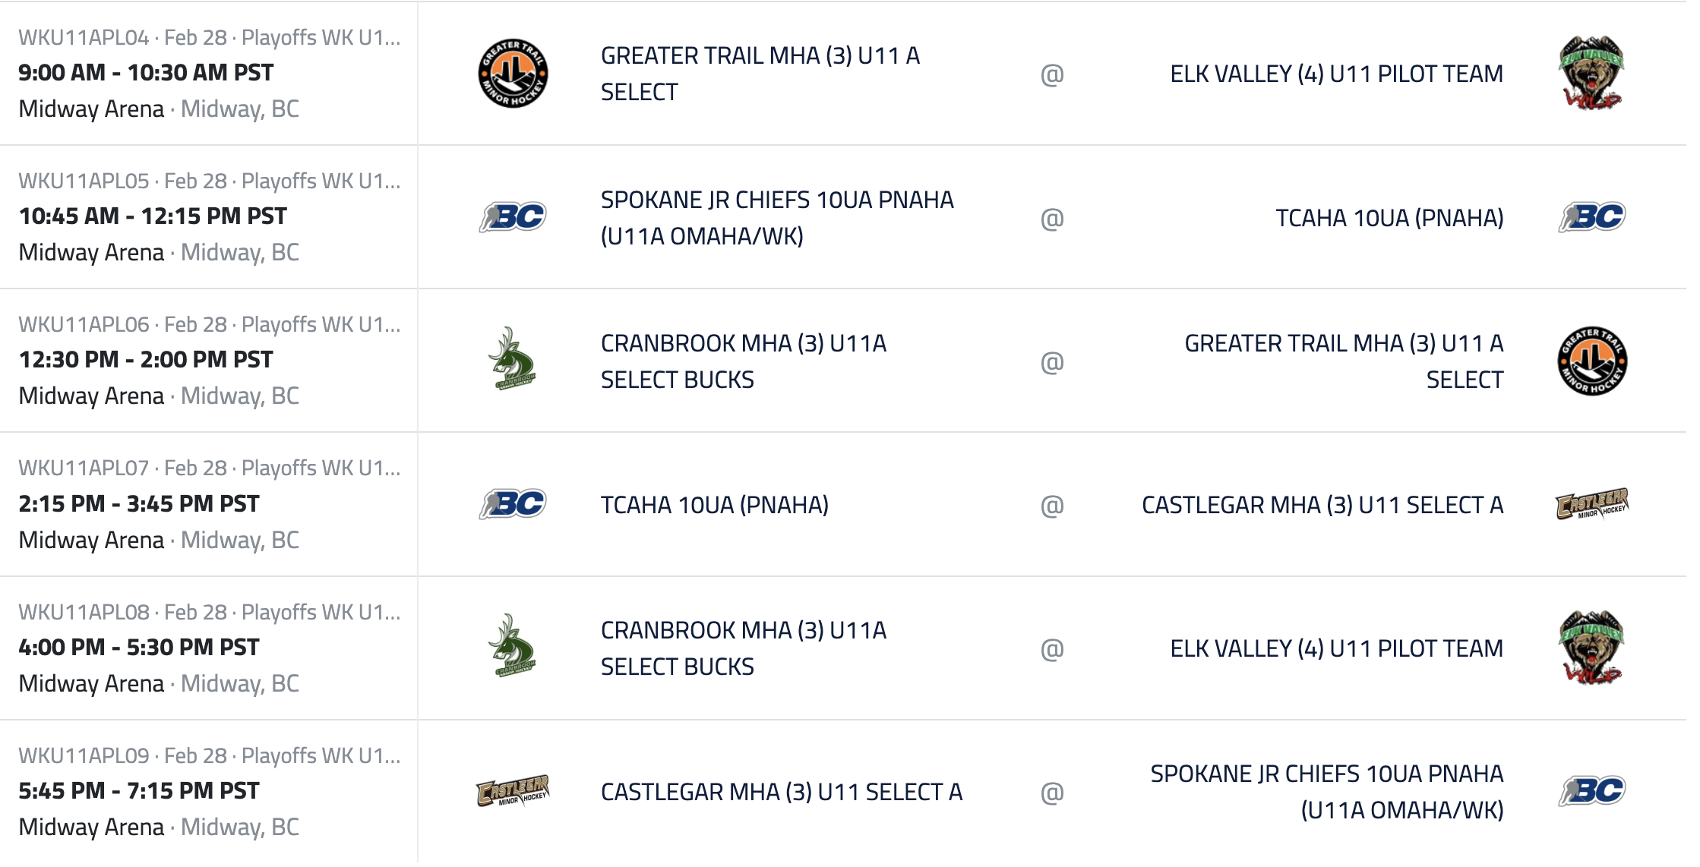Click Castlegar Minor Hockey logo in 2:15 PM game
Screen dimensions: 1700x867
pyautogui.click(x=1591, y=505)
